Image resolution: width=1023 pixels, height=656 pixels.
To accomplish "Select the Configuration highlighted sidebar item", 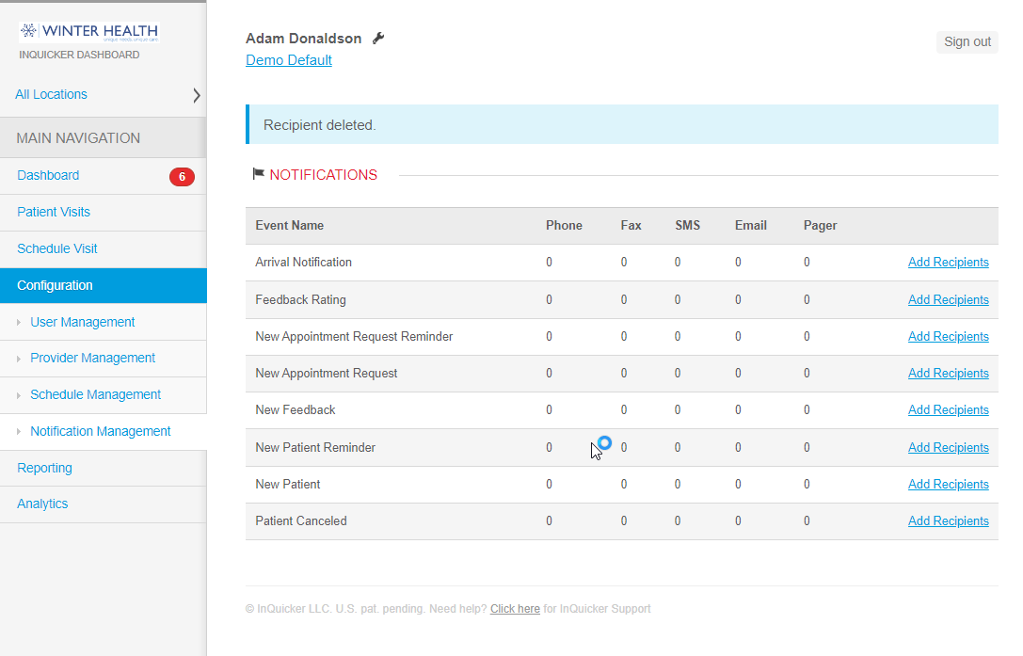I will pos(54,285).
